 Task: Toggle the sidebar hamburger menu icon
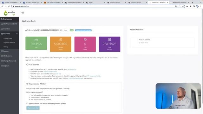pos(23,13)
